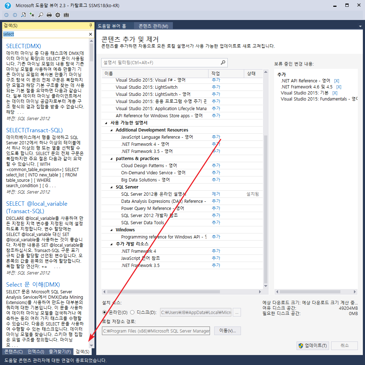
Task: Open the SELECT(Transact-SQL) search result
Action: [35, 130]
